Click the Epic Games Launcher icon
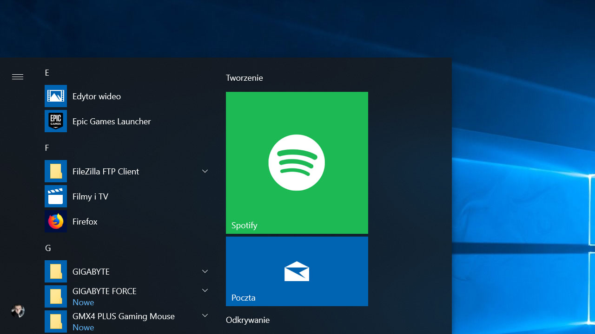 tap(56, 121)
